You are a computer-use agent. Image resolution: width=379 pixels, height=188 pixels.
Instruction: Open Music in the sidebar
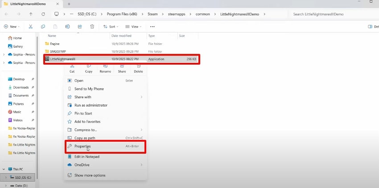click(x=17, y=112)
